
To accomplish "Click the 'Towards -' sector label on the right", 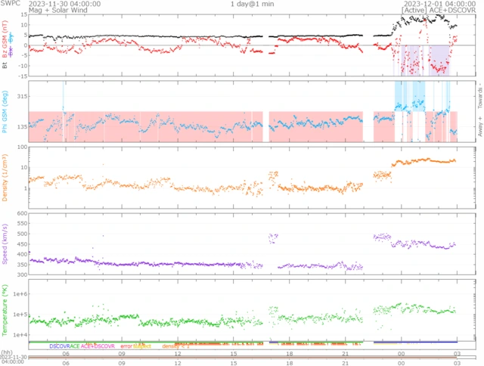I will coord(479,94).
